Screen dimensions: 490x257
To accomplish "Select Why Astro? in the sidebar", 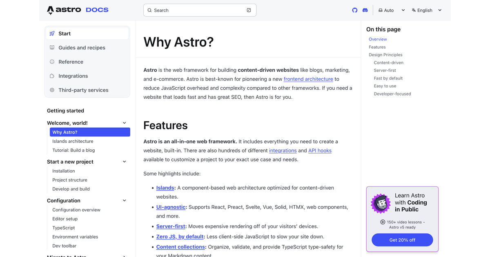I will (90, 132).
